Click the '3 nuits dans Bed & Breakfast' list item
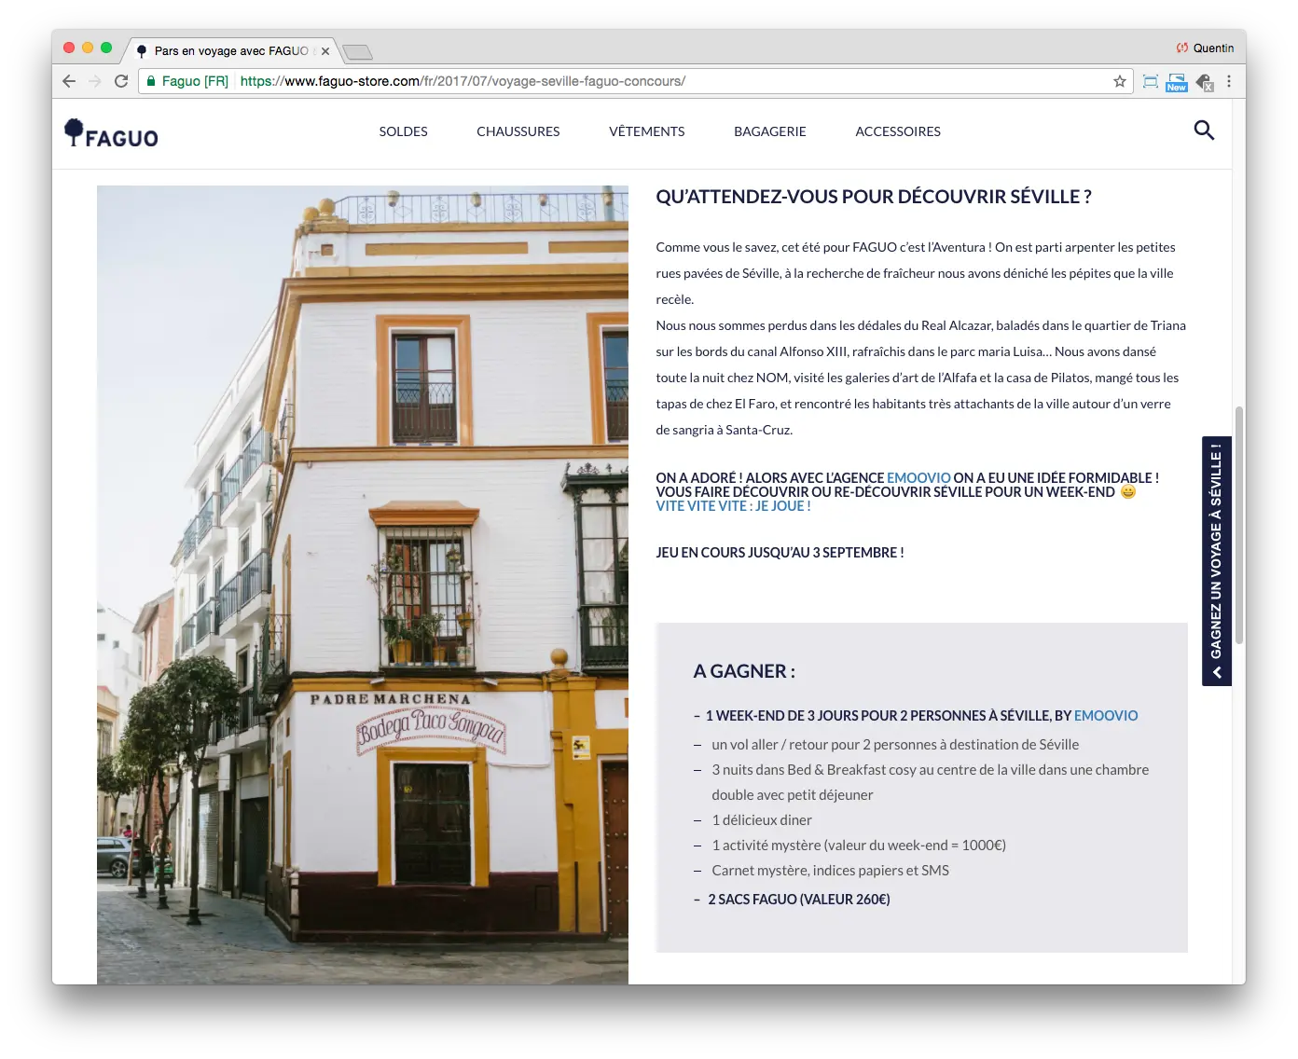 930,782
